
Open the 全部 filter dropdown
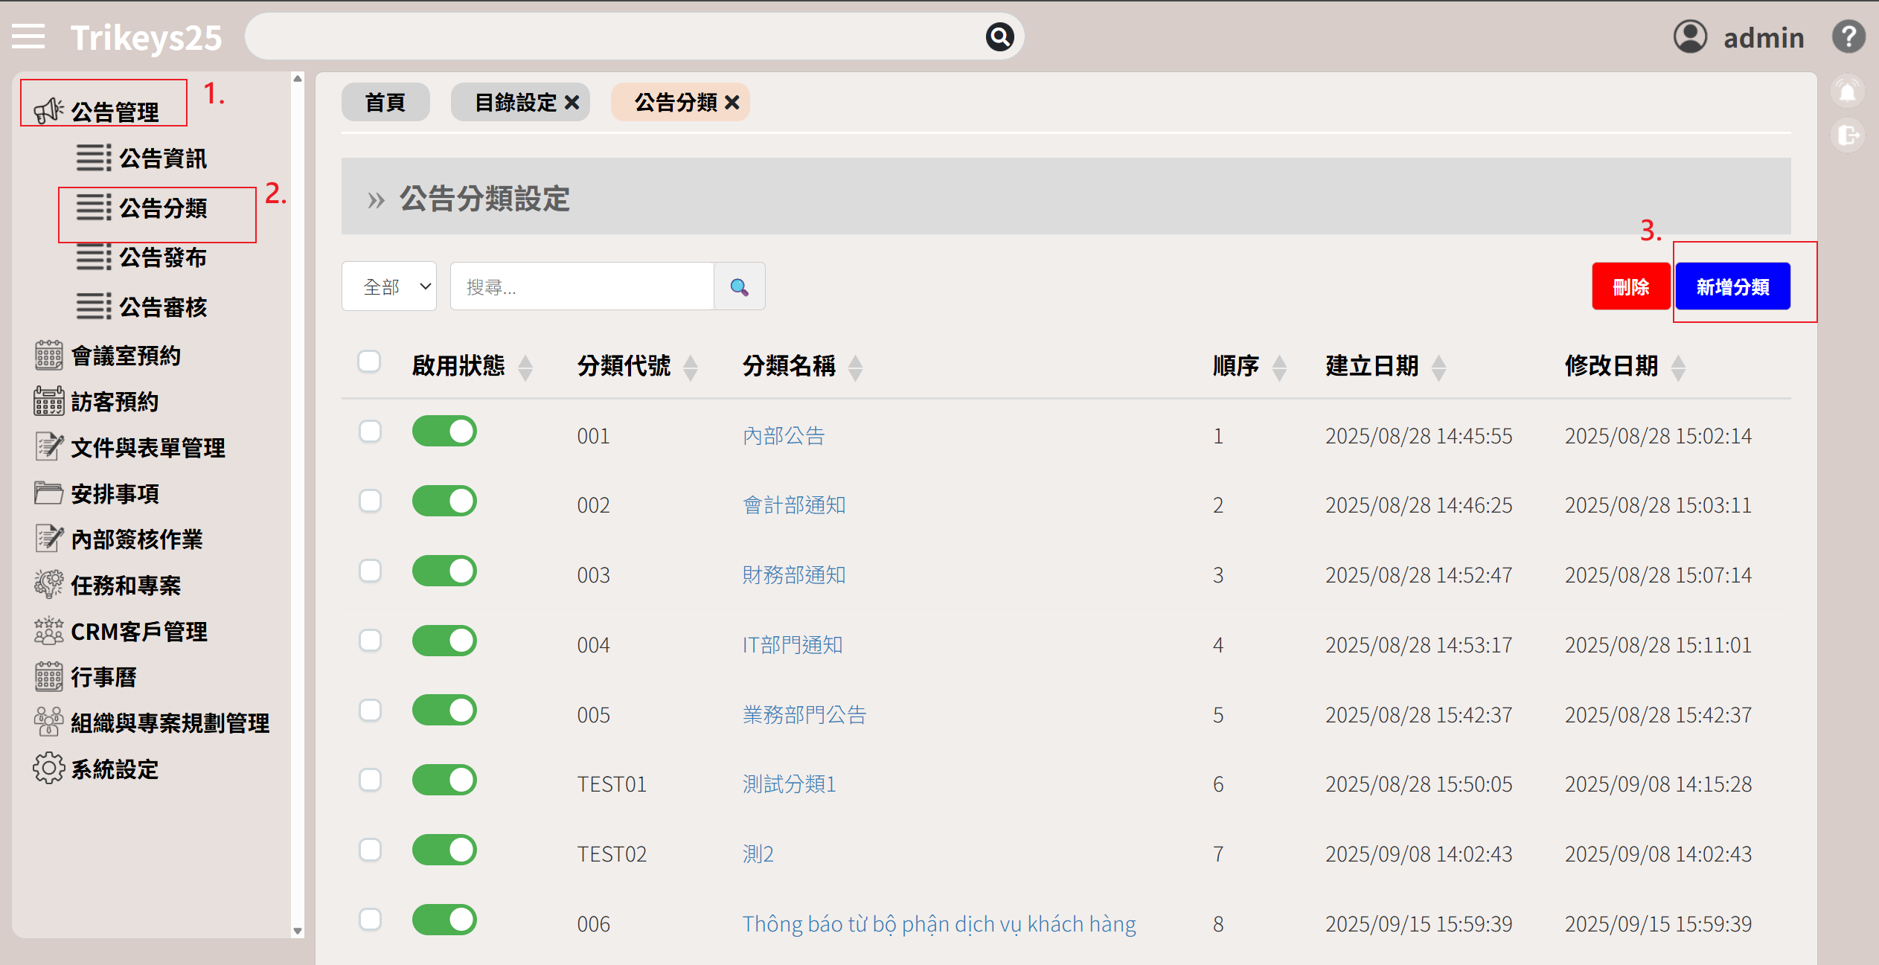(389, 286)
